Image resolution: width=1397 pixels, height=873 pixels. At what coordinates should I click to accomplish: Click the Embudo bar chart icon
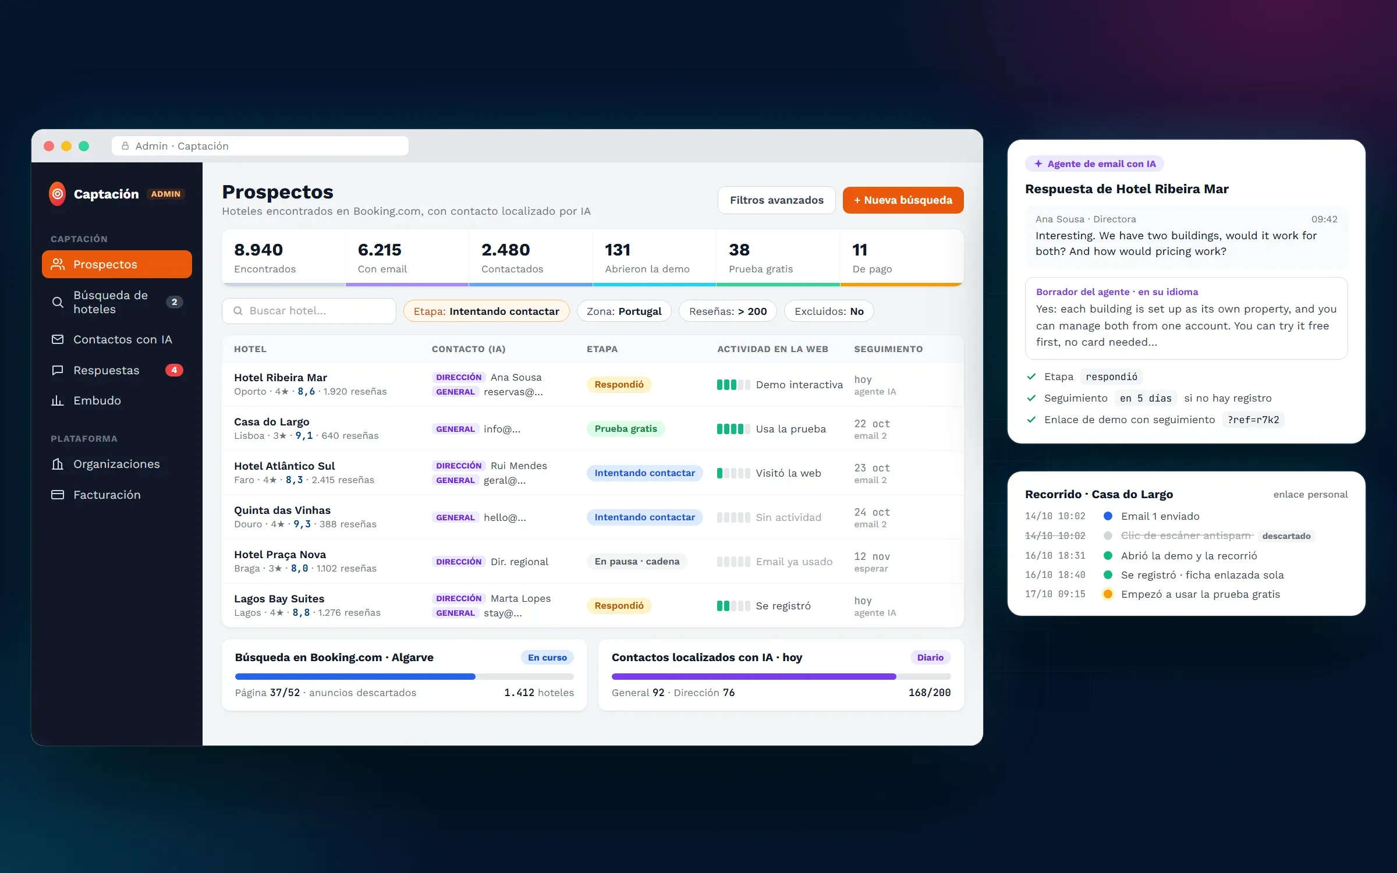click(58, 400)
